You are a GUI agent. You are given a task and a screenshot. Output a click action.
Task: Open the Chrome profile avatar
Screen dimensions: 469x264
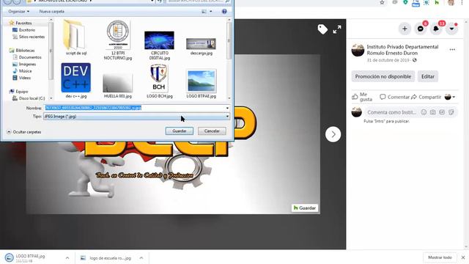click(x=451, y=2)
